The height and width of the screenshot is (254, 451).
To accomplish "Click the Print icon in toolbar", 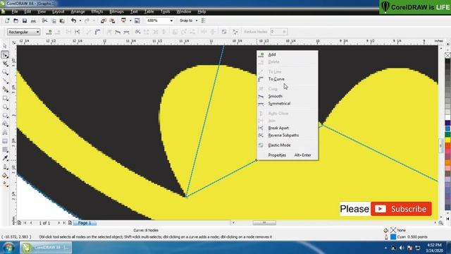I will pos(33,20).
